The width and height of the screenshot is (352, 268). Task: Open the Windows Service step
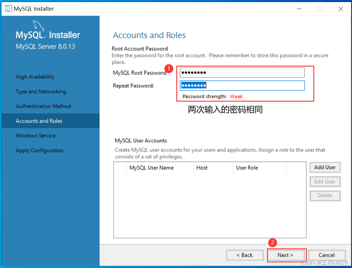coord(35,136)
